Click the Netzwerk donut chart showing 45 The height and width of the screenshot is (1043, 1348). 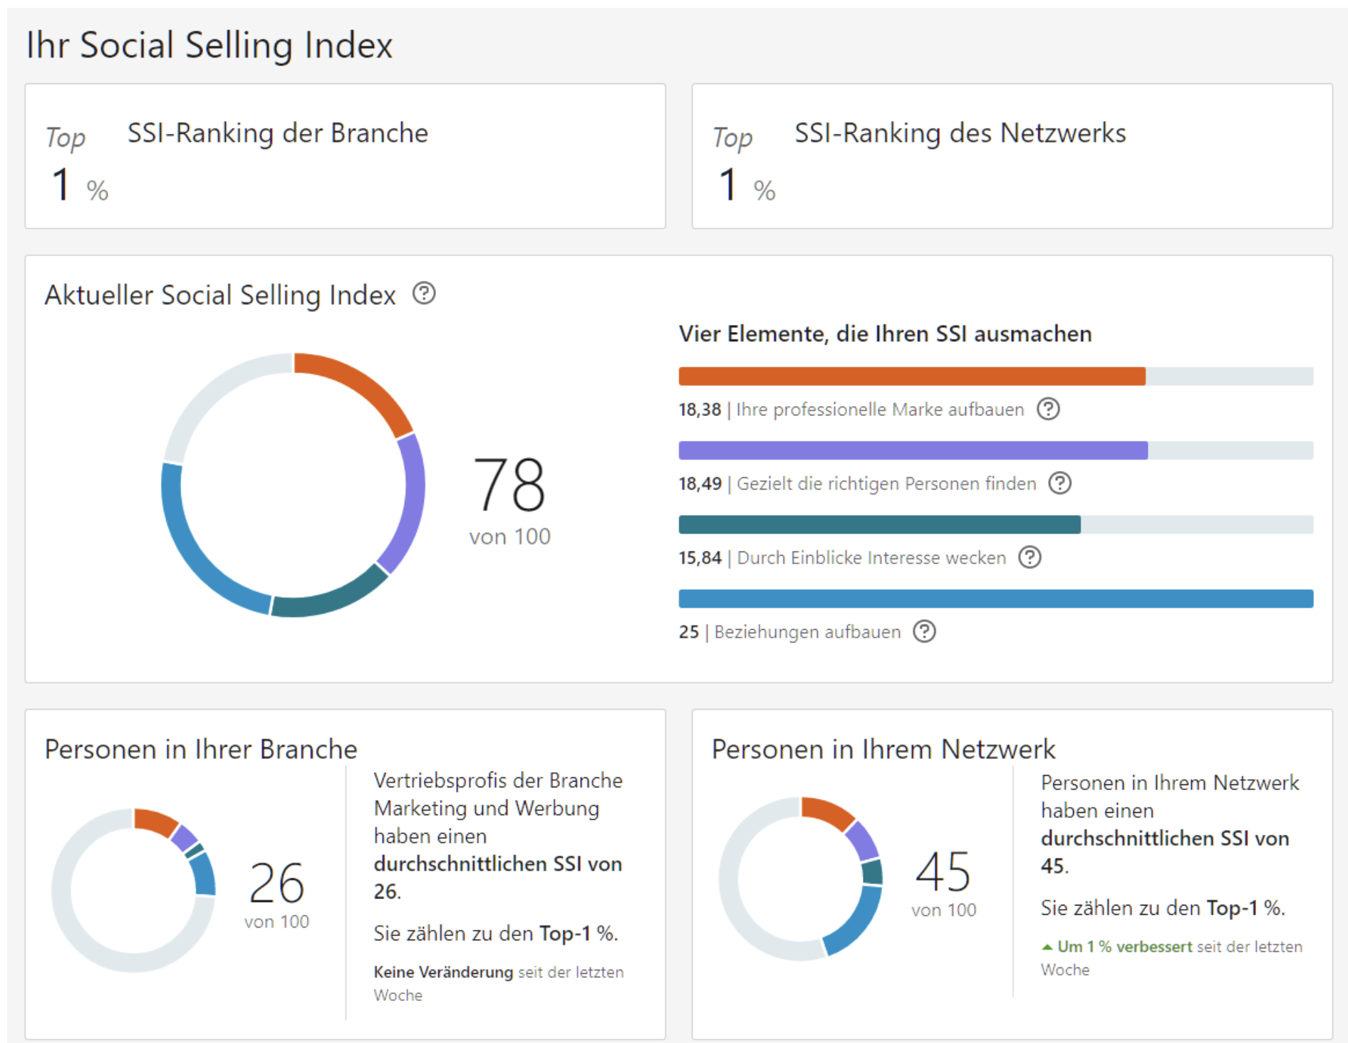pyautogui.click(x=801, y=878)
